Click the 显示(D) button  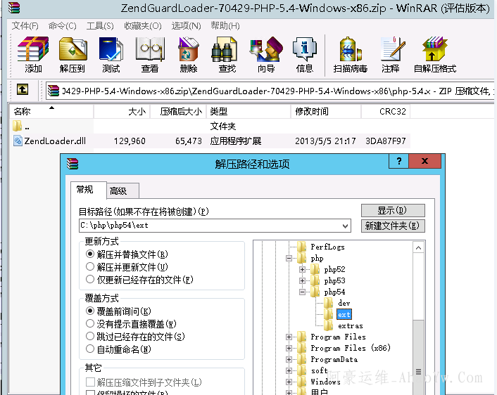pos(393,210)
